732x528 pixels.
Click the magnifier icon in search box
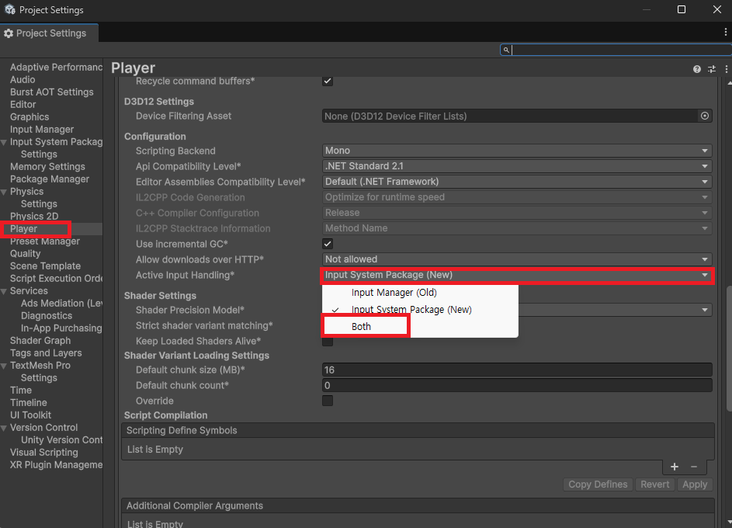[x=506, y=50]
